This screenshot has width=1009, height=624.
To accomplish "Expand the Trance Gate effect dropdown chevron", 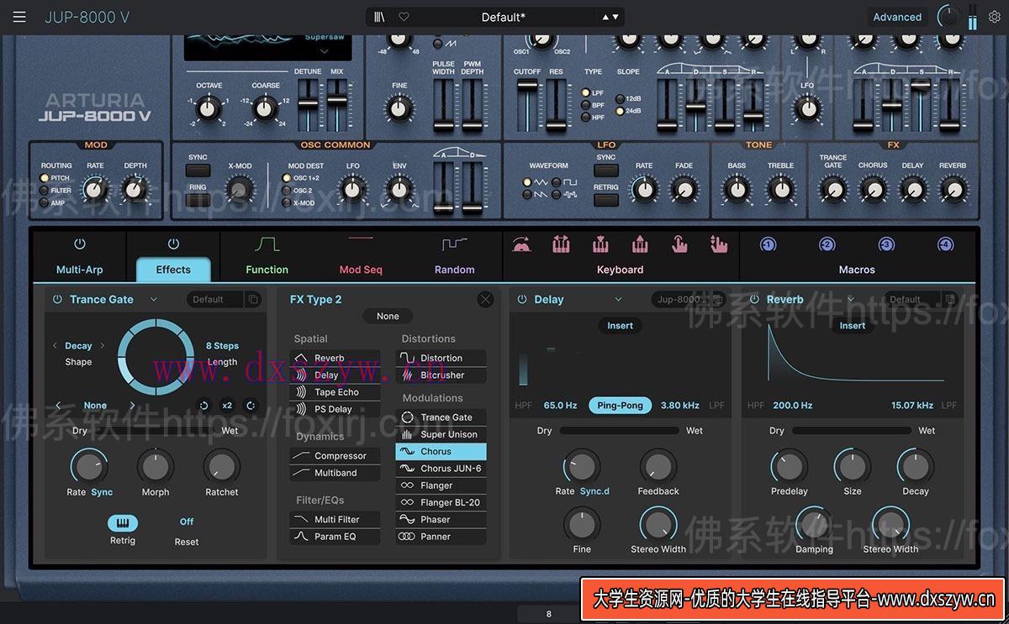I will coord(154,299).
